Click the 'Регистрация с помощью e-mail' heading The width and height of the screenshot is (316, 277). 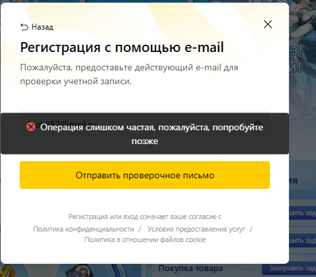pyautogui.click(x=122, y=47)
